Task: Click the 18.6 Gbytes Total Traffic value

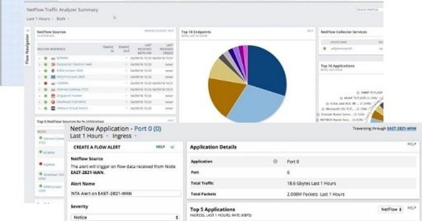Action: 311,183
